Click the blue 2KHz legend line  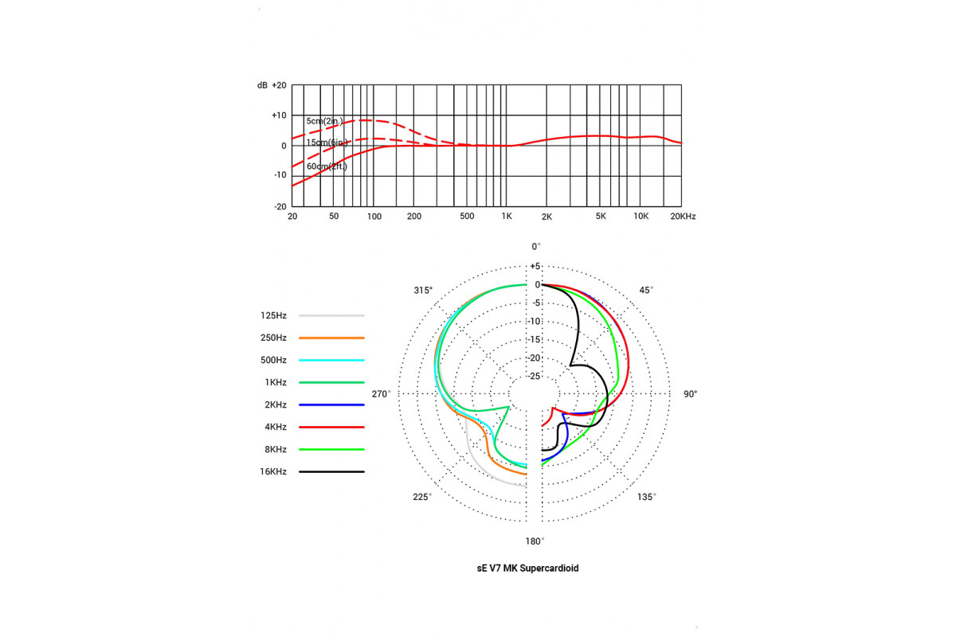[x=331, y=405]
